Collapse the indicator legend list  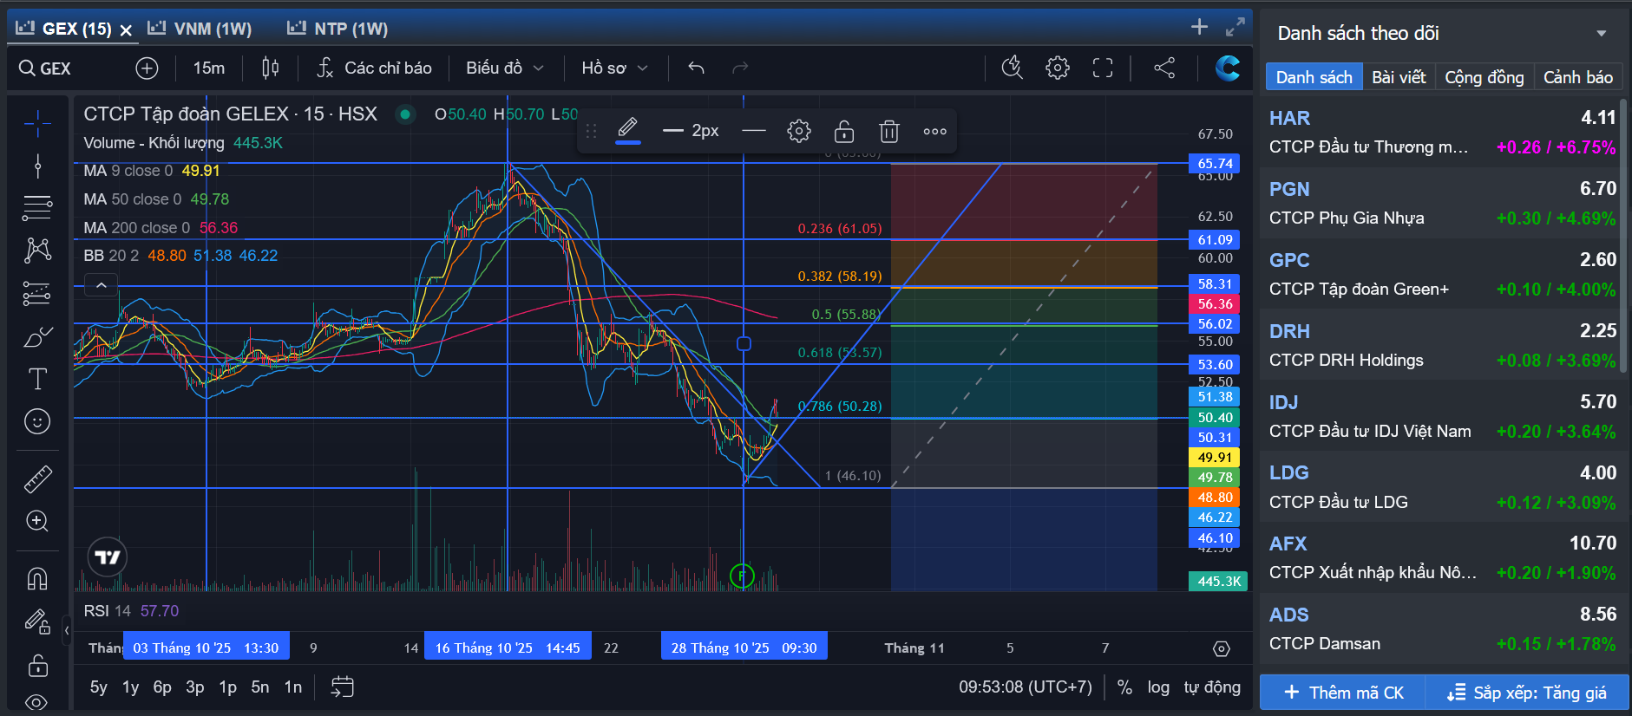102,285
